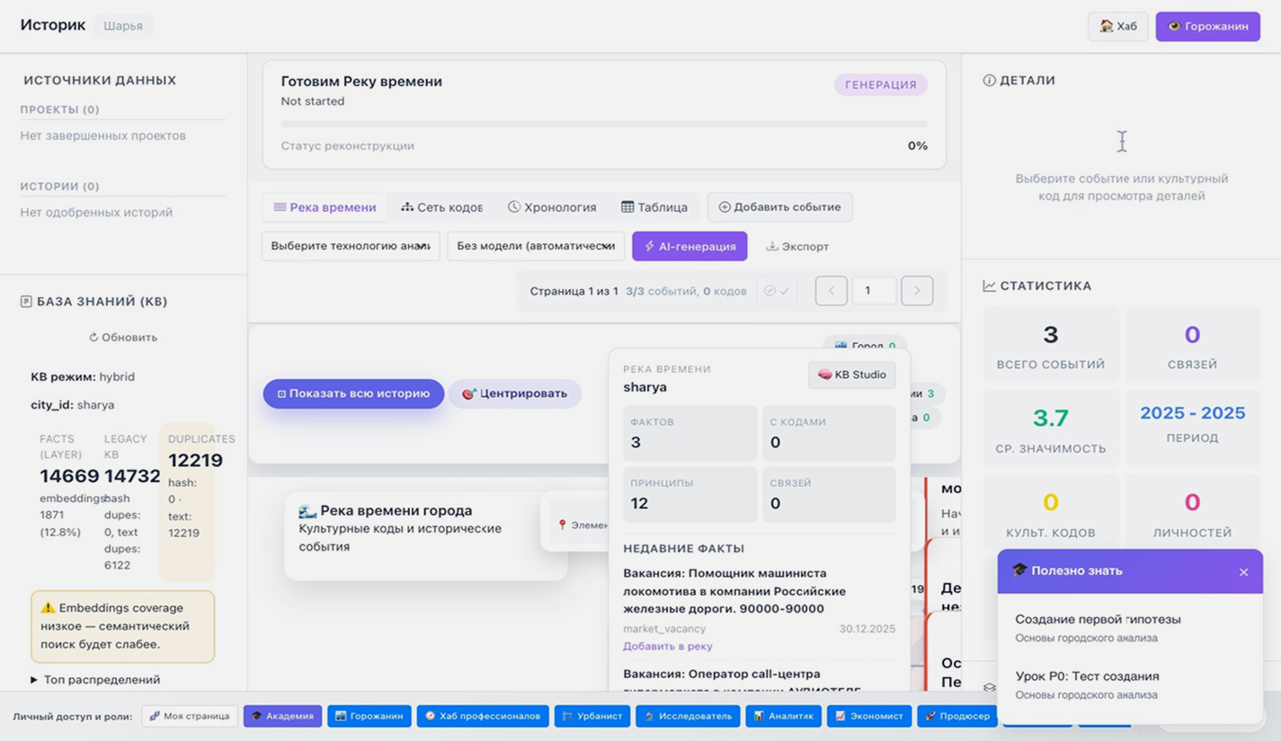Click Центрировать target button

click(514, 393)
